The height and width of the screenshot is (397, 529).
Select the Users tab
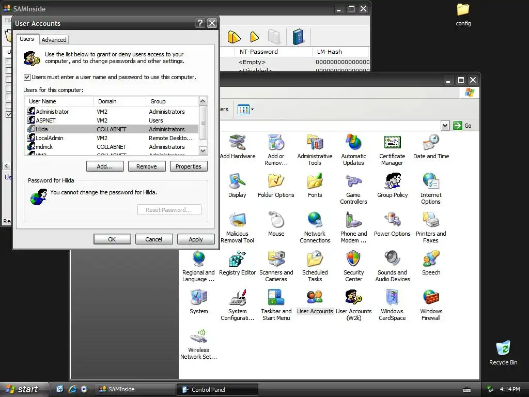pos(27,39)
